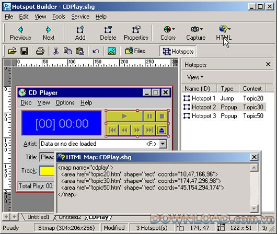Click the topic30.htm area line
277x234 pixels.
pyautogui.click(x=141, y=181)
